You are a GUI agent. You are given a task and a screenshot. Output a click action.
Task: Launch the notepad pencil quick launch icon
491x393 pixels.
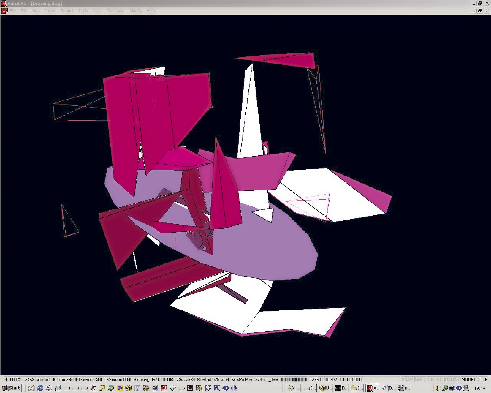pyautogui.click(x=31, y=388)
